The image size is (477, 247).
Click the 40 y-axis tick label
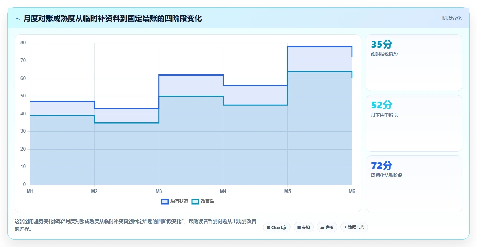23,113
